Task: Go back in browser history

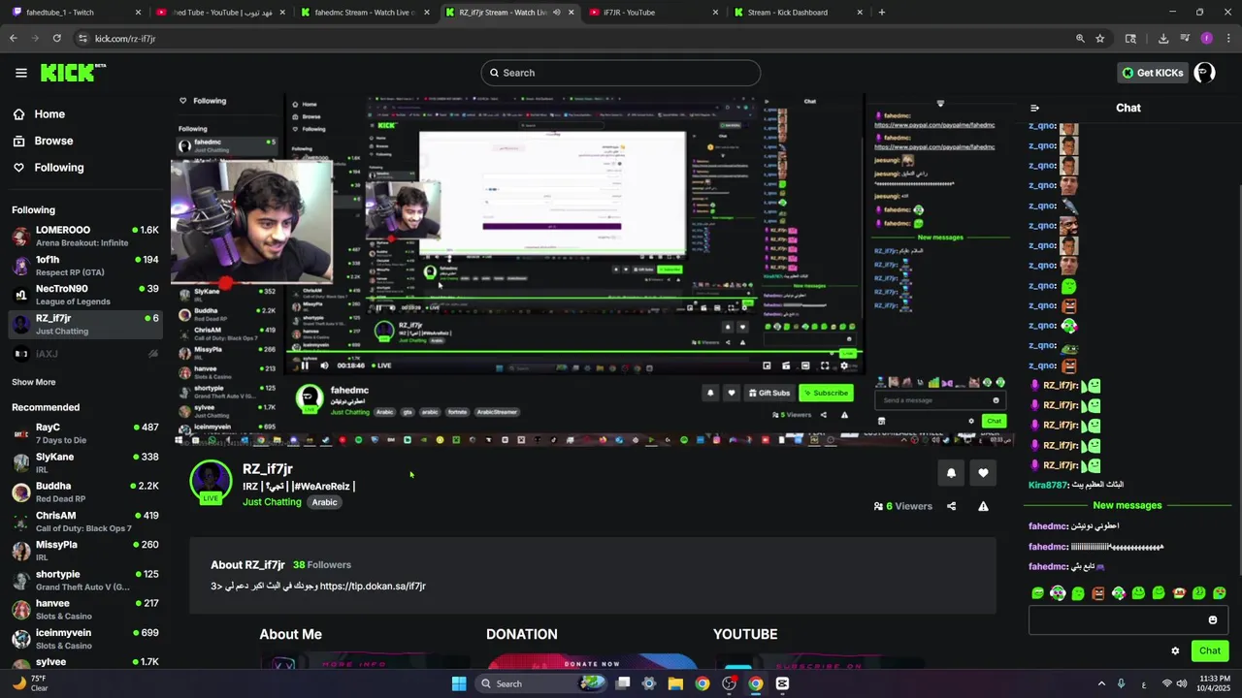Action: click(14, 39)
